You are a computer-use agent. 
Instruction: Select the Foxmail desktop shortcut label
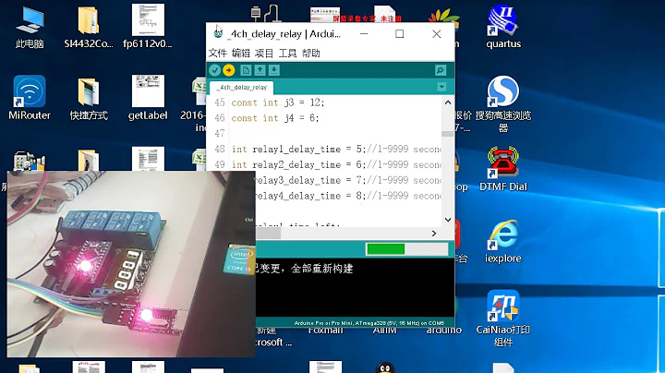point(326,331)
